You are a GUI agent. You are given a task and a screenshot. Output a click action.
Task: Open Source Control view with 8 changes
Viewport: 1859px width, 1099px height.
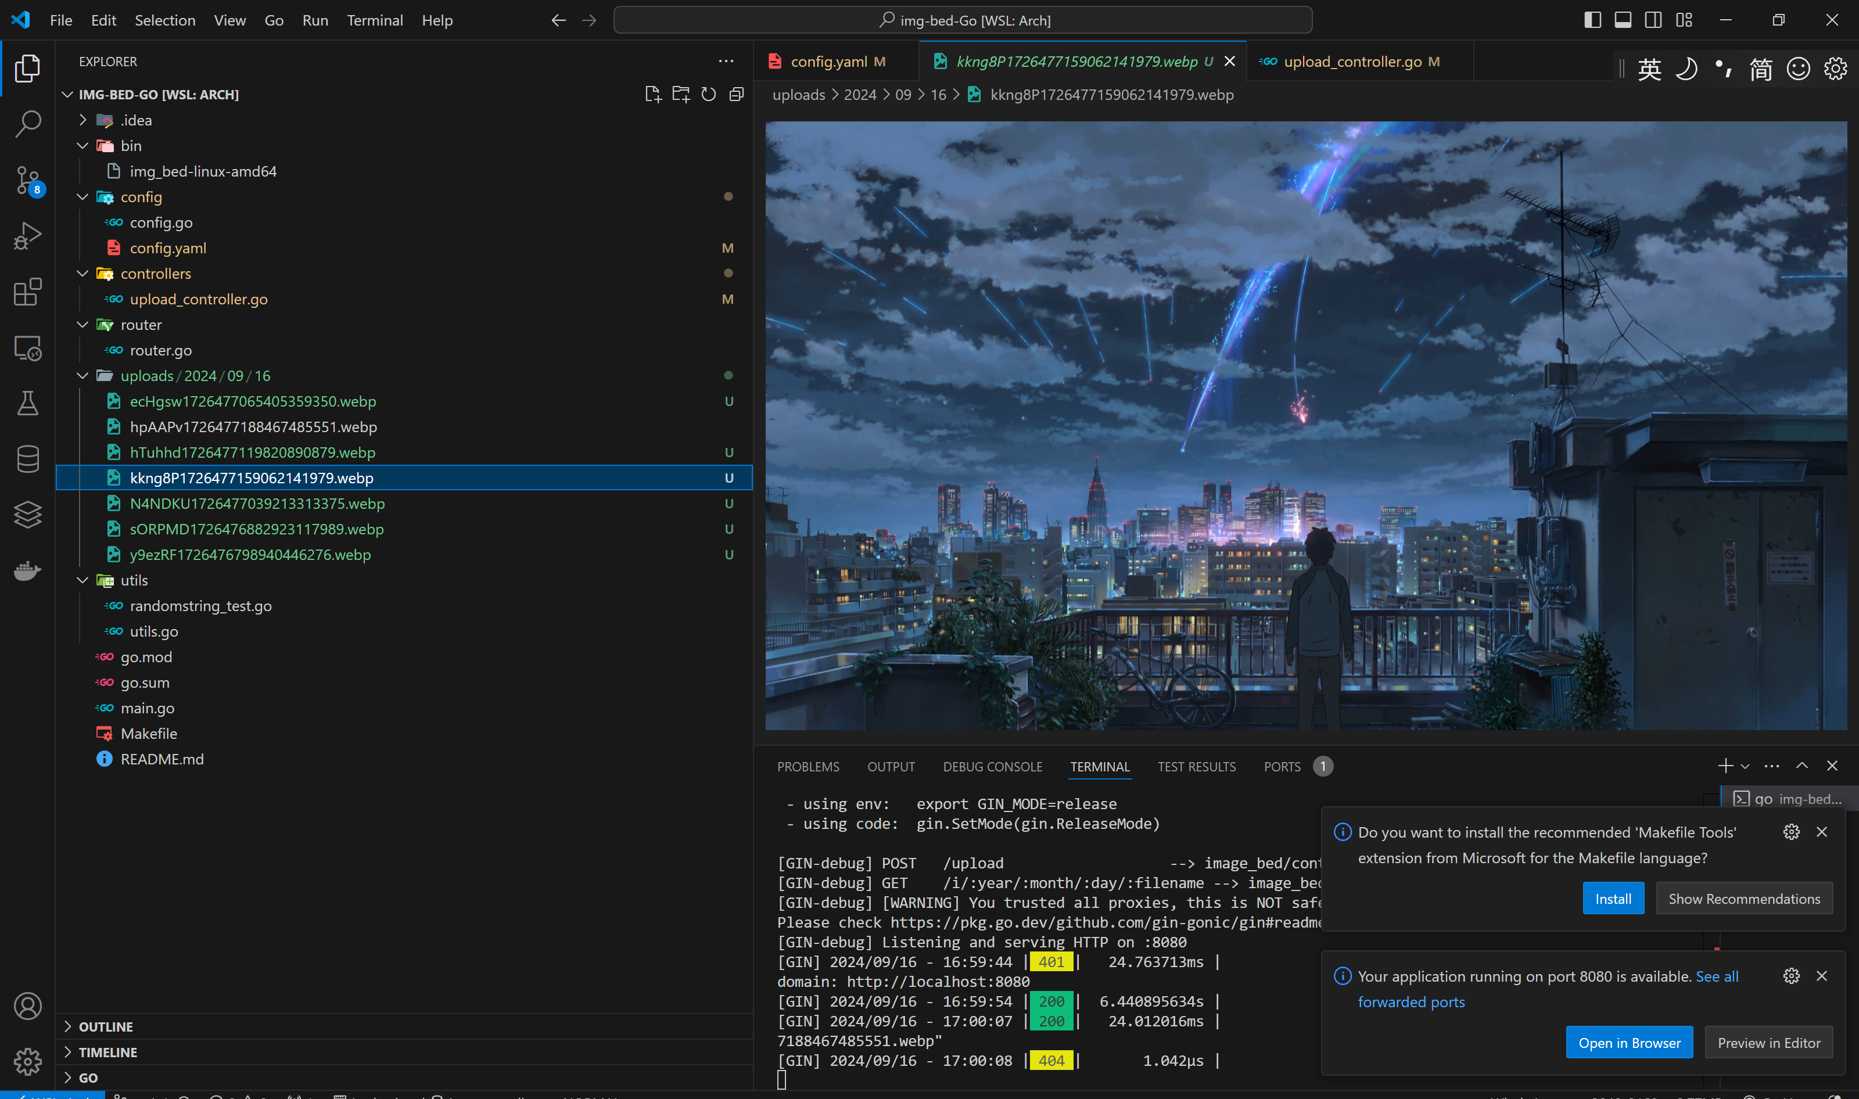pos(27,180)
